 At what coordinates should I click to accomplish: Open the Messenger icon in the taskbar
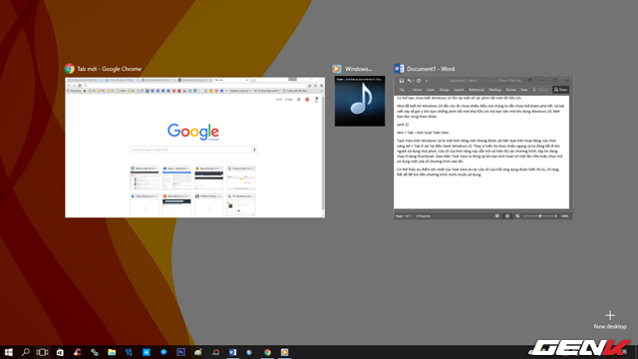163,352
